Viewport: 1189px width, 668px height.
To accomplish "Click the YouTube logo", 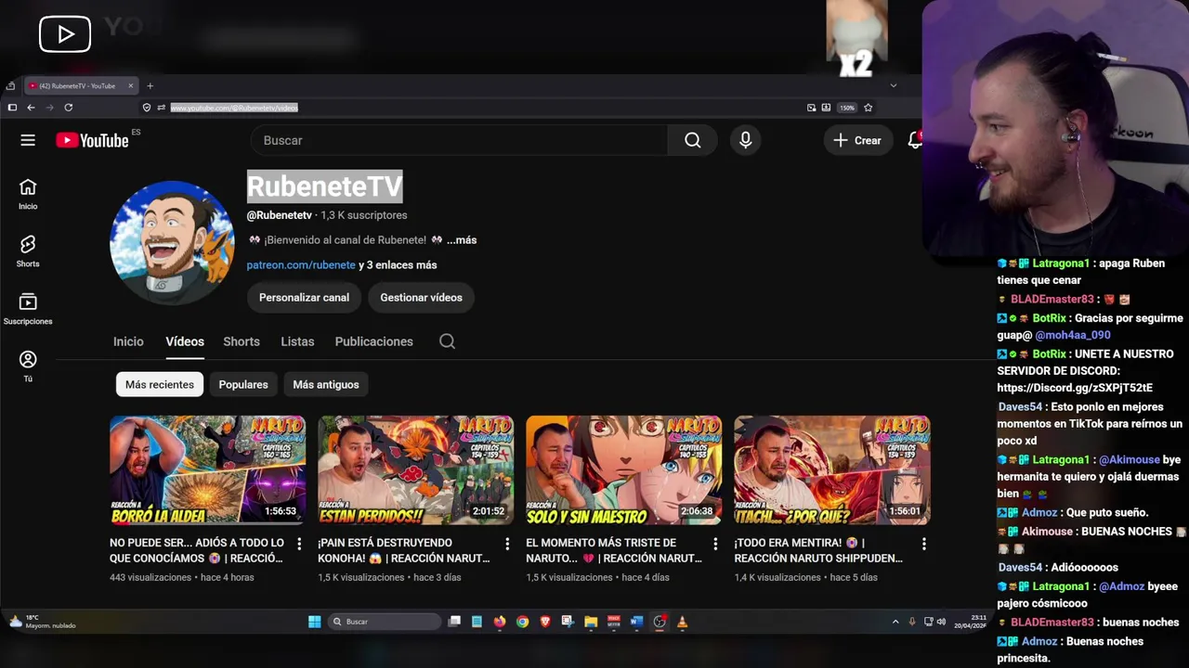I will click(92, 140).
